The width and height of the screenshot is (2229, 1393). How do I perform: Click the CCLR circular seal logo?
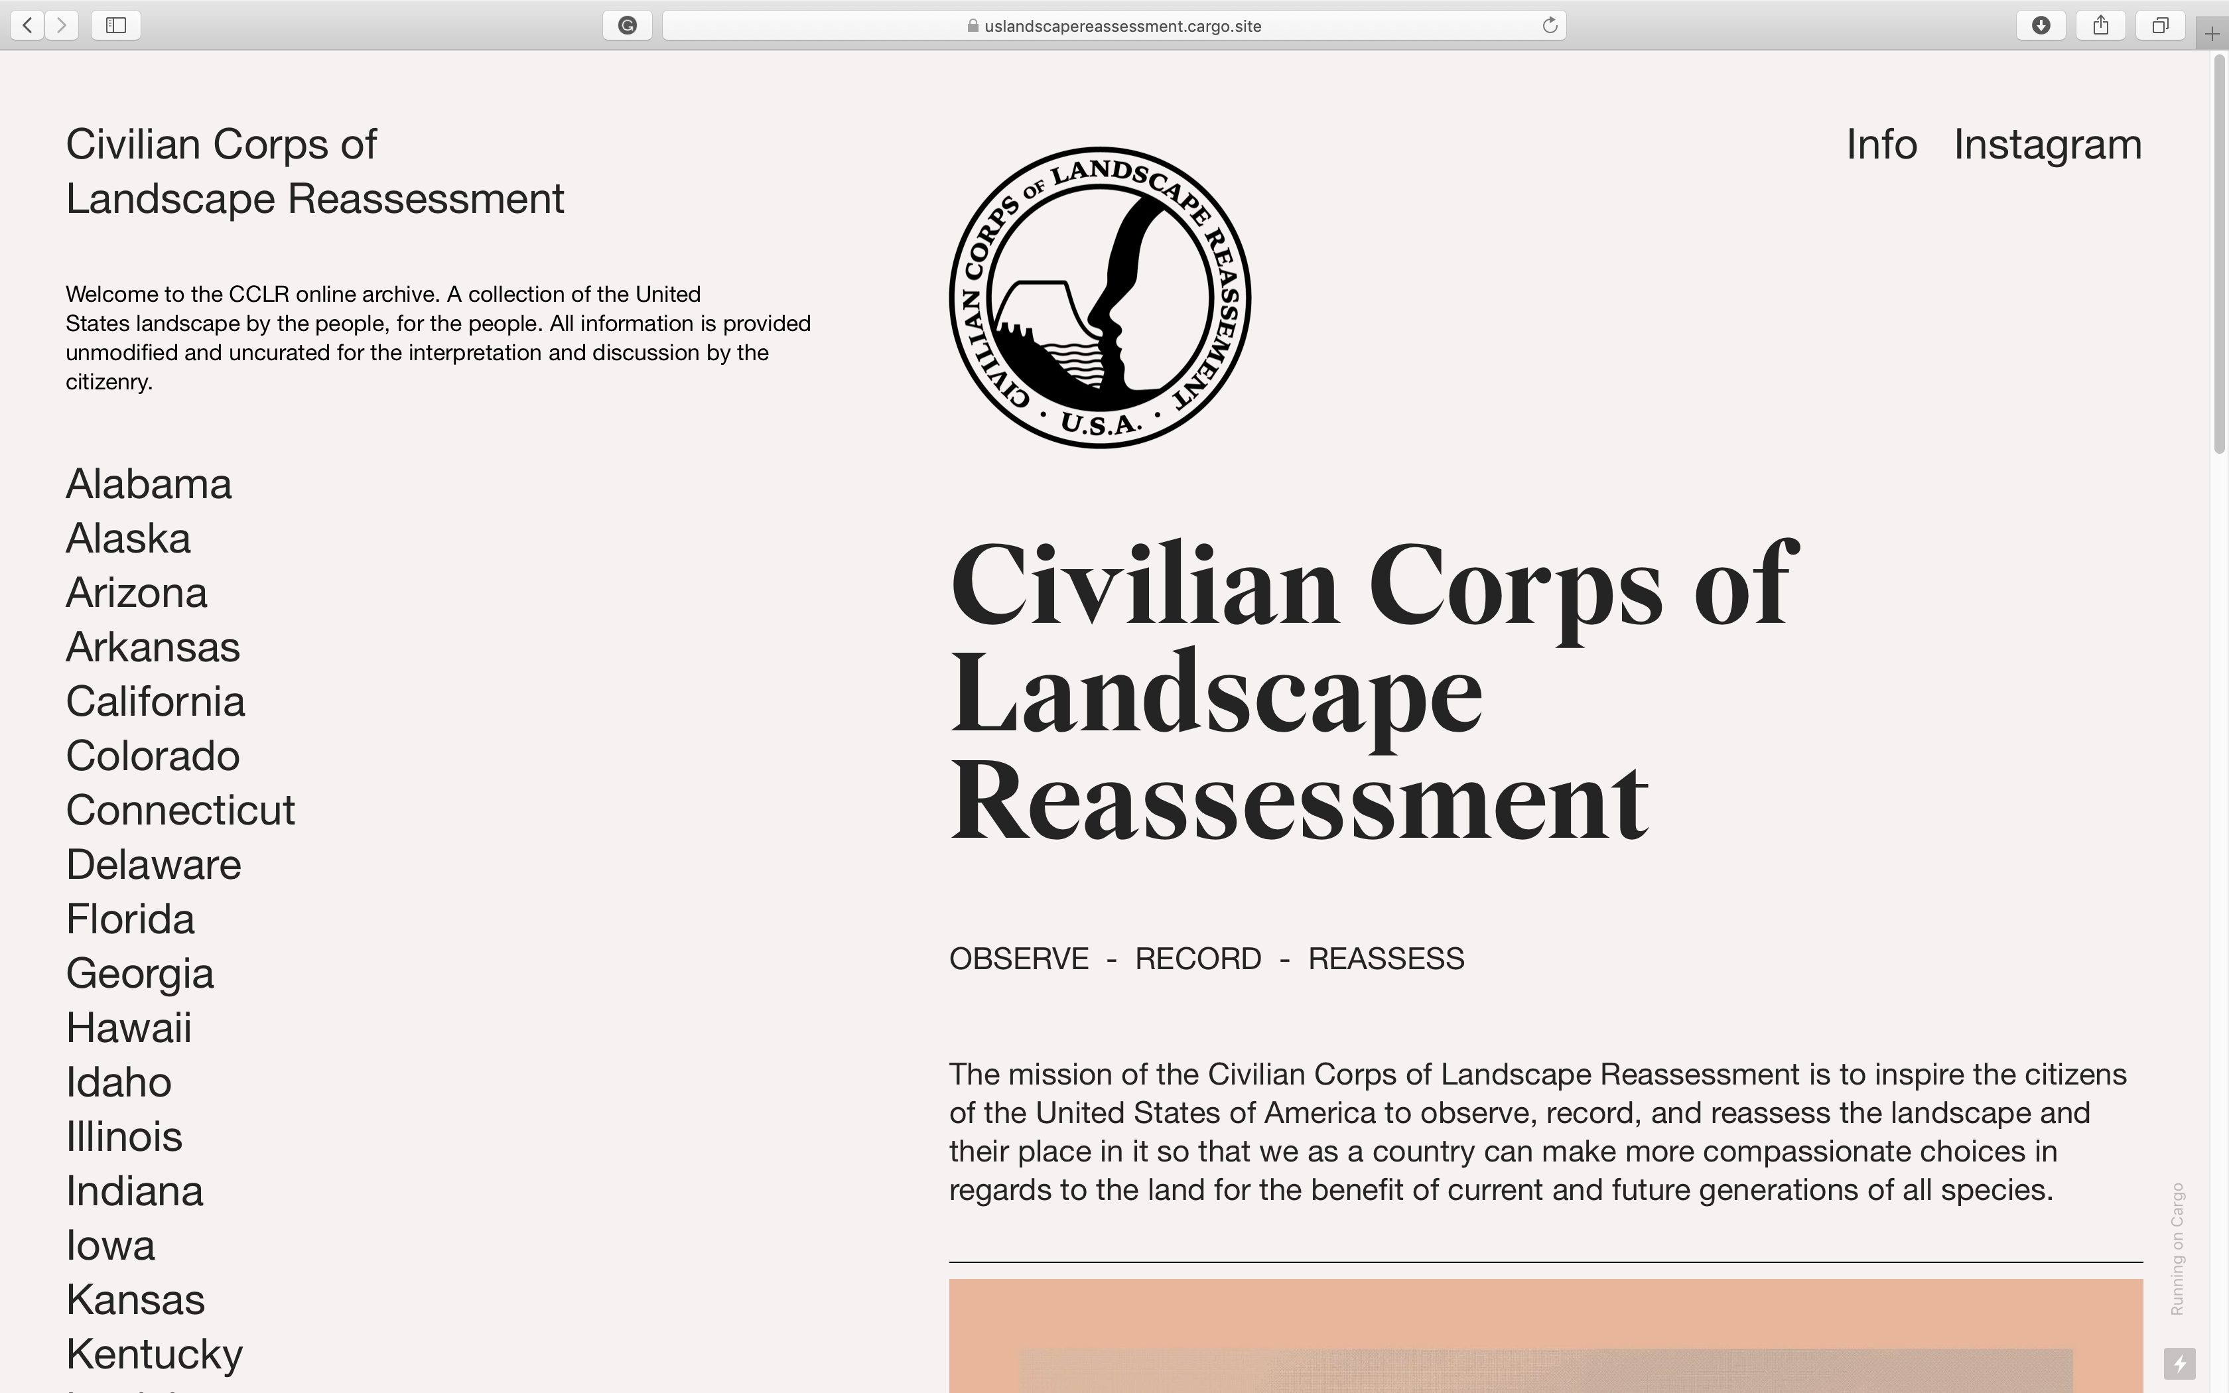[1100, 298]
